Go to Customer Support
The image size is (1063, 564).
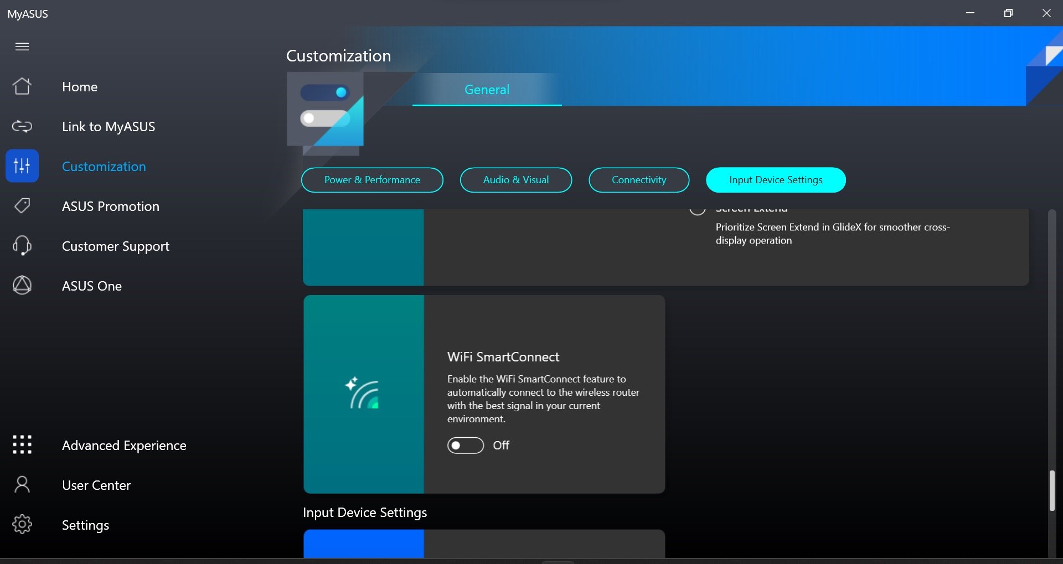tap(116, 246)
